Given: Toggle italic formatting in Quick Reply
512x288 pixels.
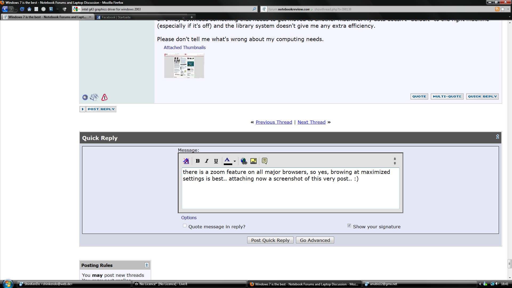Looking at the screenshot, I should [x=207, y=161].
